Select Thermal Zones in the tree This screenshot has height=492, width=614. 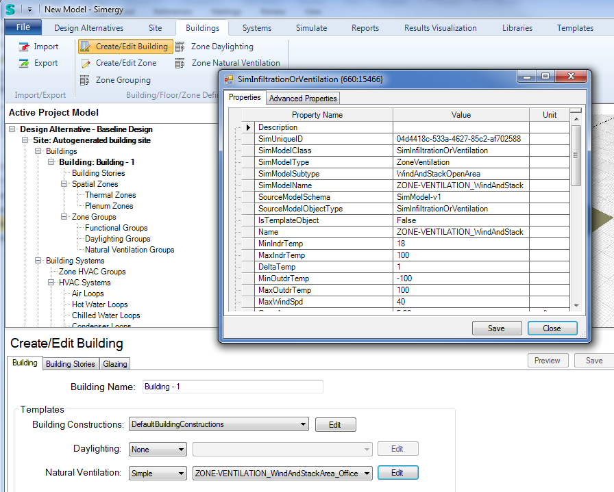[110, 195]
